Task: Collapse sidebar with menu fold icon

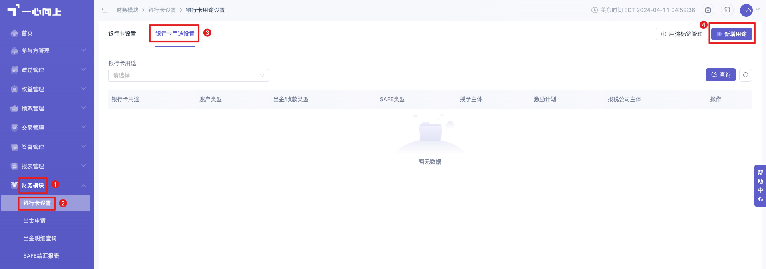Action: (x=105, y=10)
